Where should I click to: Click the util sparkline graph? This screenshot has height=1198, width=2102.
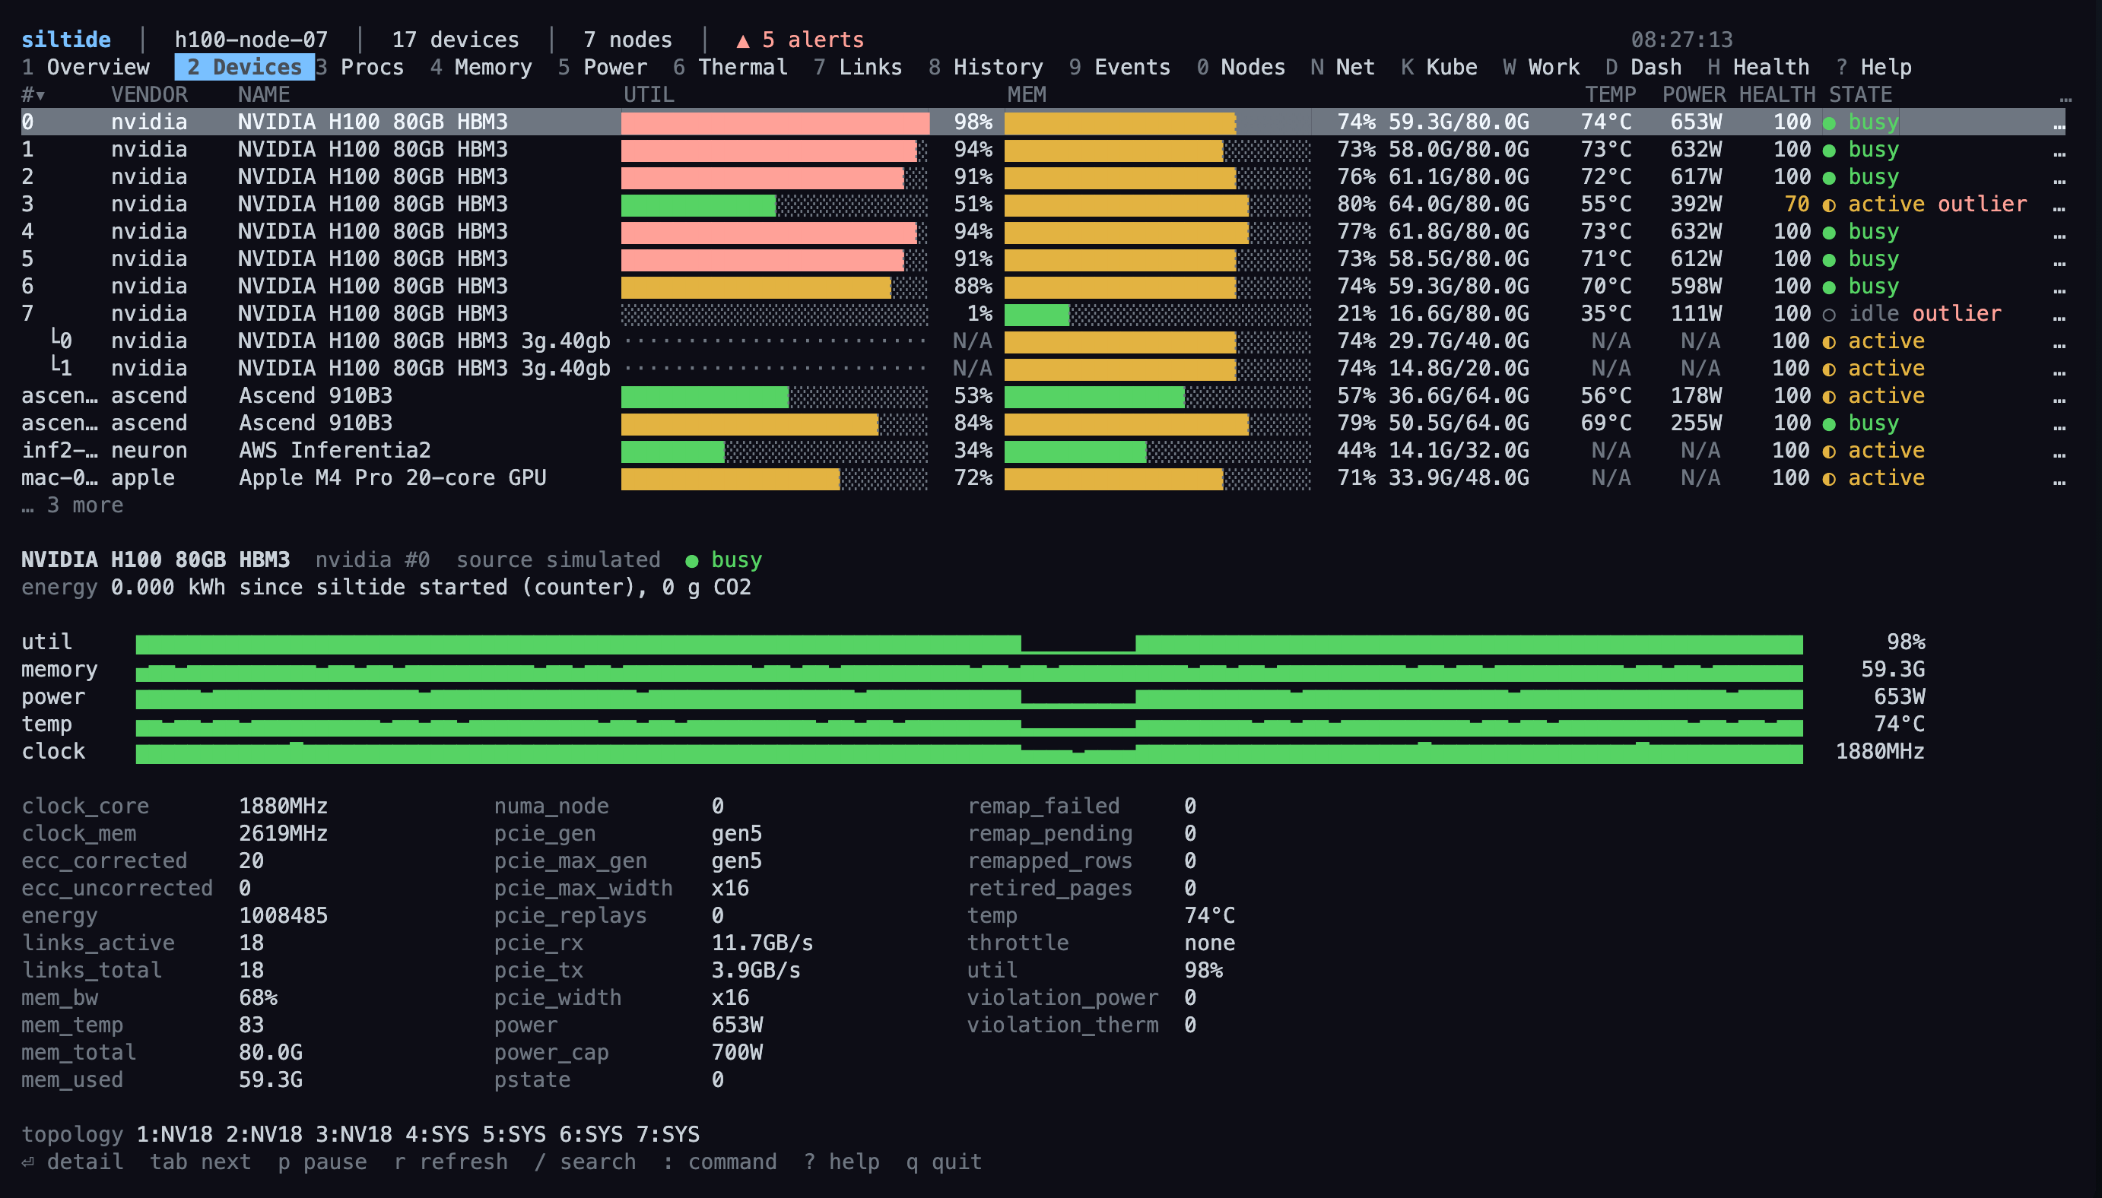[x=969, y=643]
